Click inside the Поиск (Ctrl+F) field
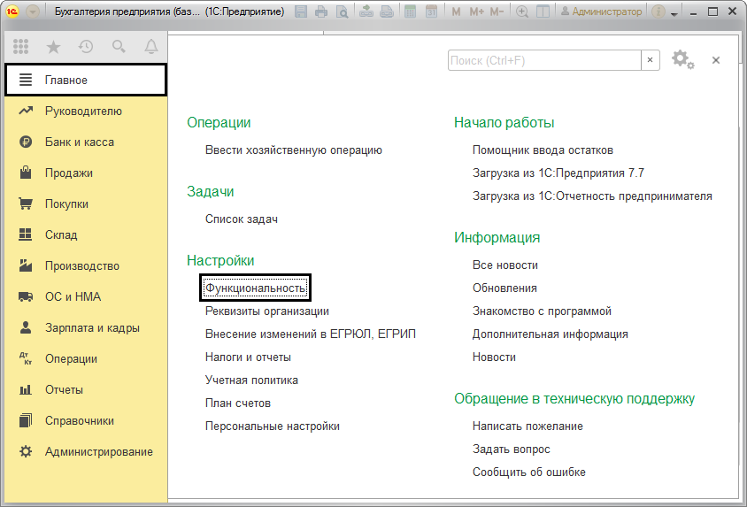 click(543, 60)
